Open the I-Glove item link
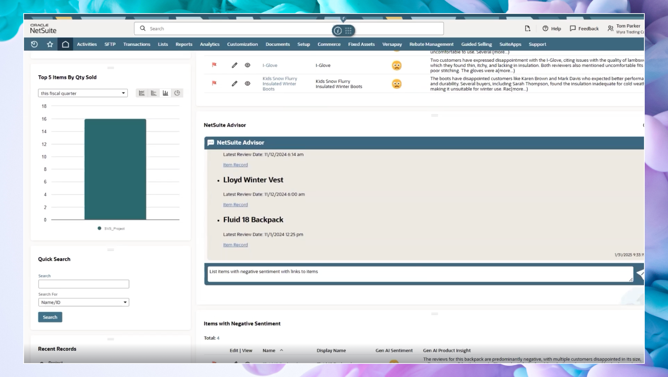This screenshot has height=377, width=668. click(270, 65)
